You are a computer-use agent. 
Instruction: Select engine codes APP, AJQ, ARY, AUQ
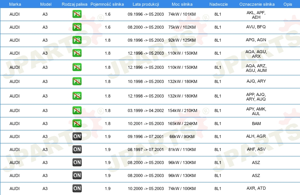point(256,97)
